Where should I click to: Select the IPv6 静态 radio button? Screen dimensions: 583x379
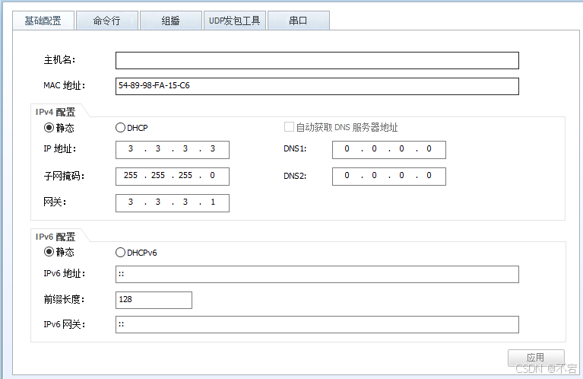point(49,252)
